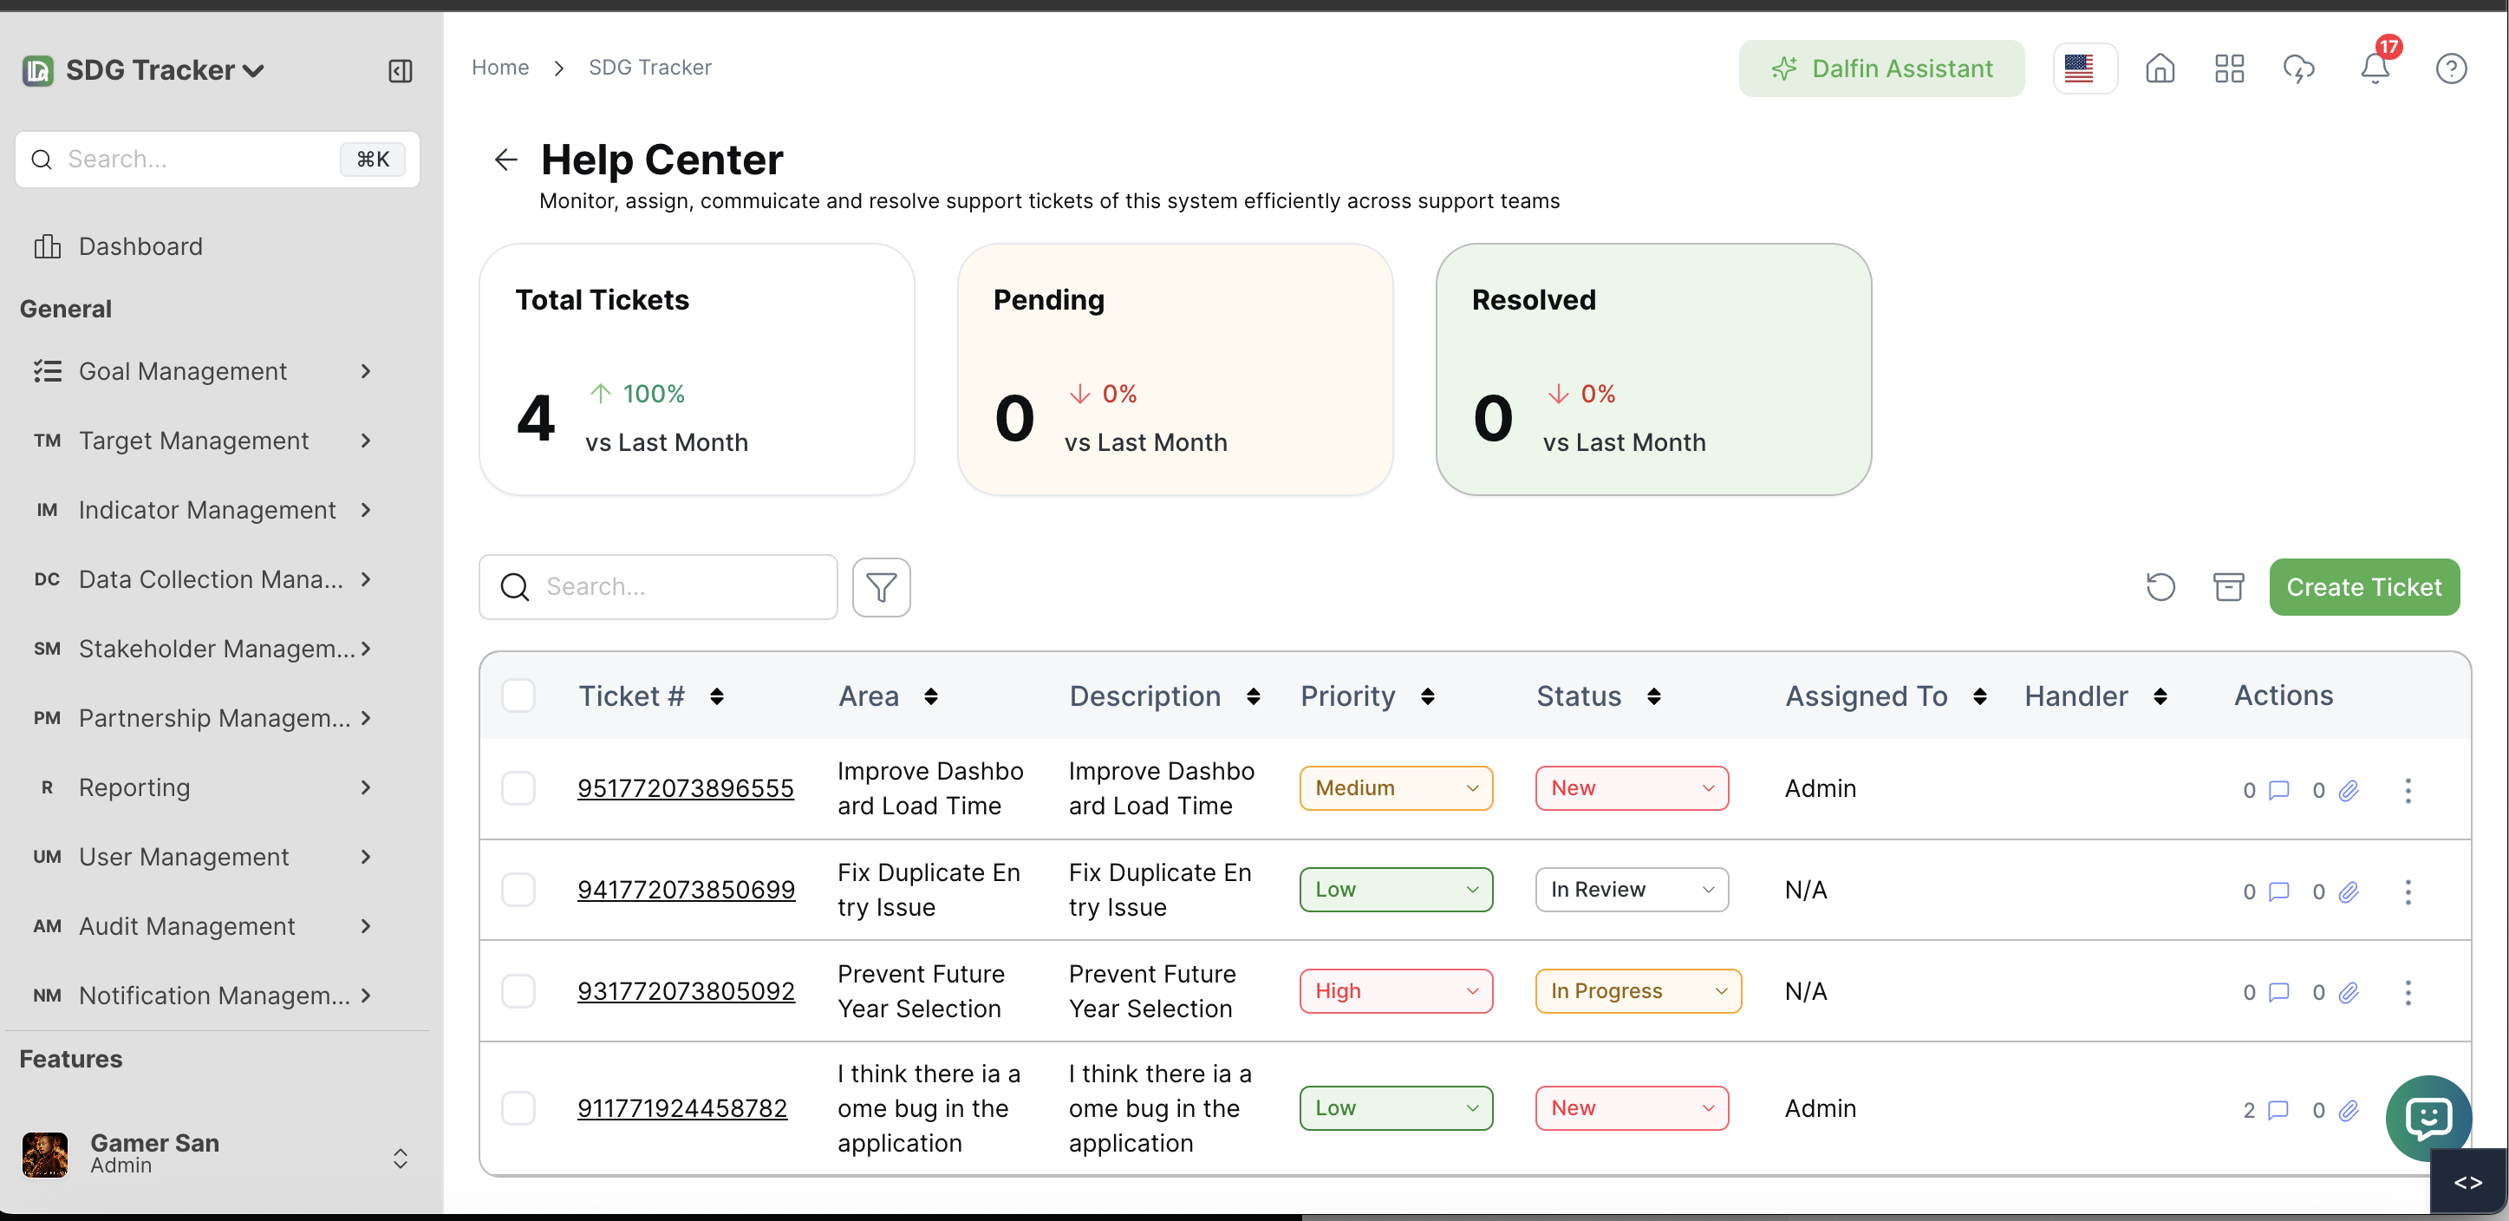The height and width of the screenshot is (1221, 2509).
Task: Click the home icon in the top bar
Action: coord(2160,68)
